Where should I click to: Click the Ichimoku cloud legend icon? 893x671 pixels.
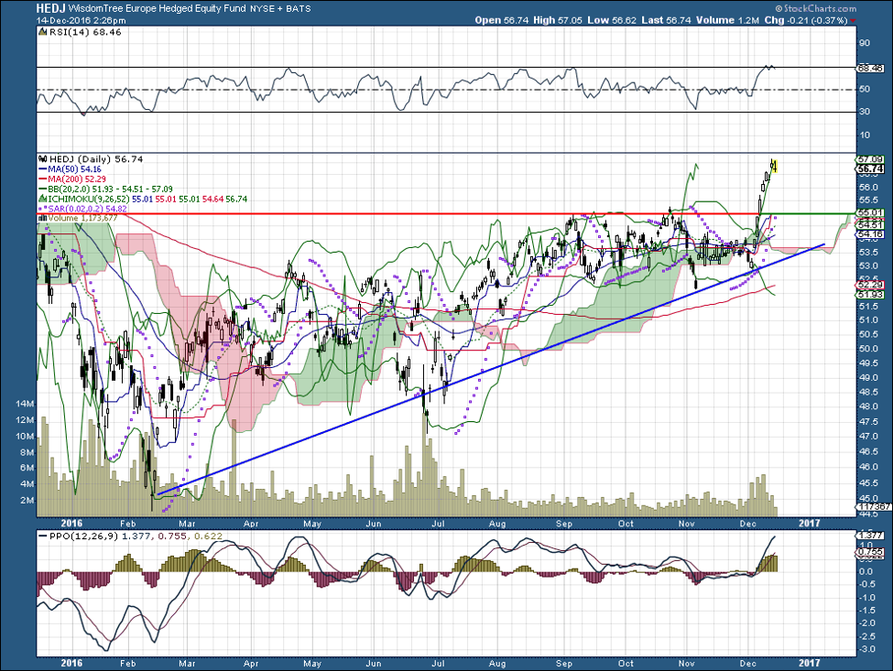(43, 200)
